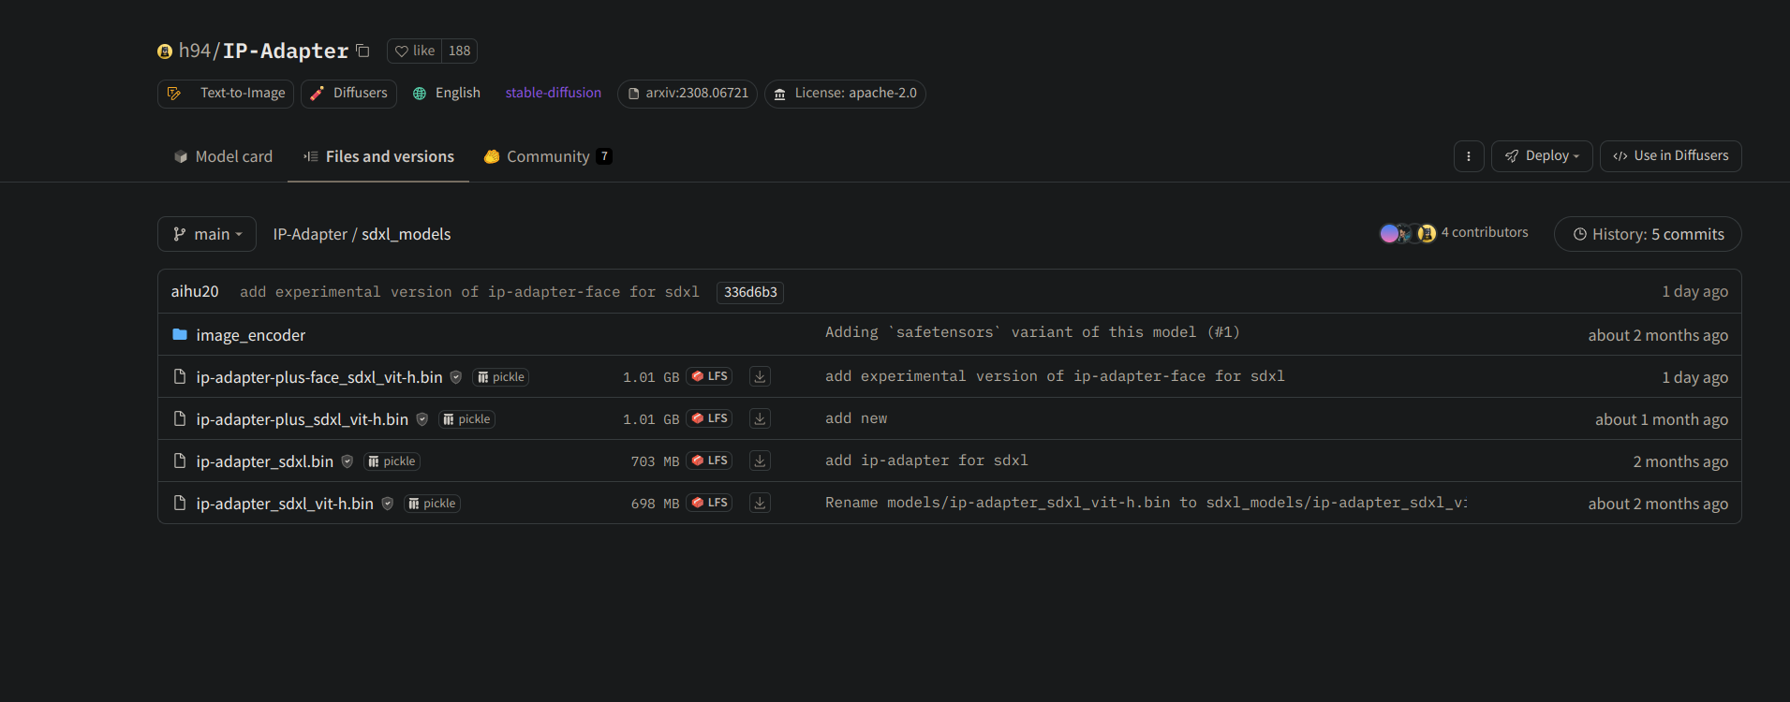
Task: Click Use in Diffusers button
Action: (x=1670, y=156)
